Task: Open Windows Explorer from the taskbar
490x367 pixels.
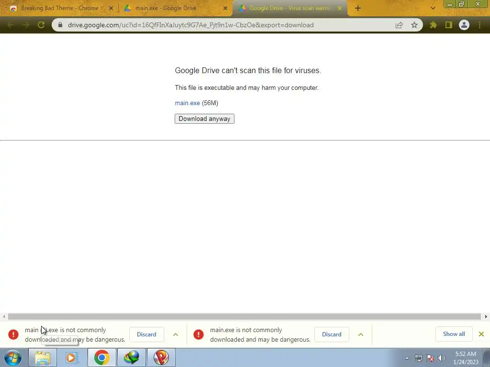Action: coord(43,357)
